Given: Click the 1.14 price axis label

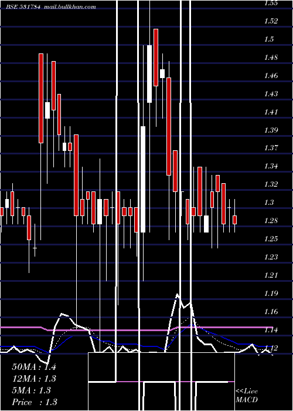Looking at the screenshot, I should pyautogui.click(x=271, y=330).
